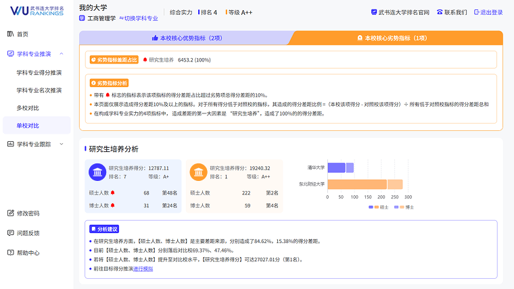This screenshot has height=289, width=514.
Task: Open the 首页 home icon
Action: click(11, 34)
